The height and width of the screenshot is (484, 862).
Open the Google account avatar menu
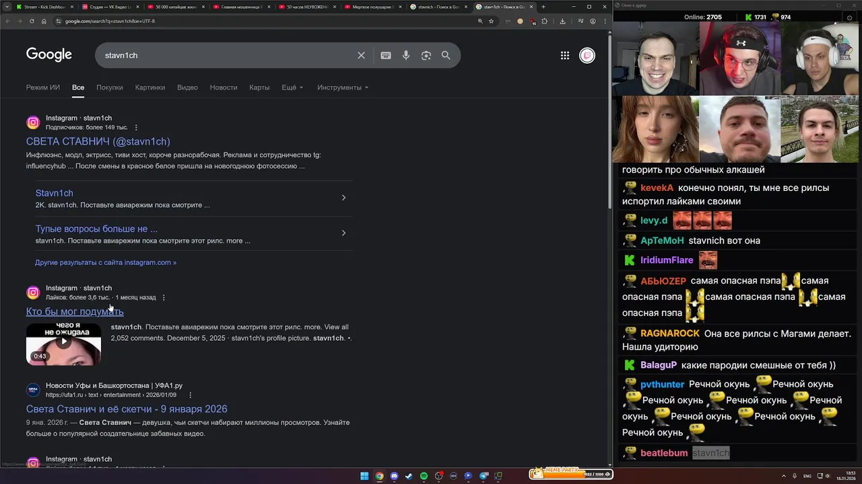(587, 55)
